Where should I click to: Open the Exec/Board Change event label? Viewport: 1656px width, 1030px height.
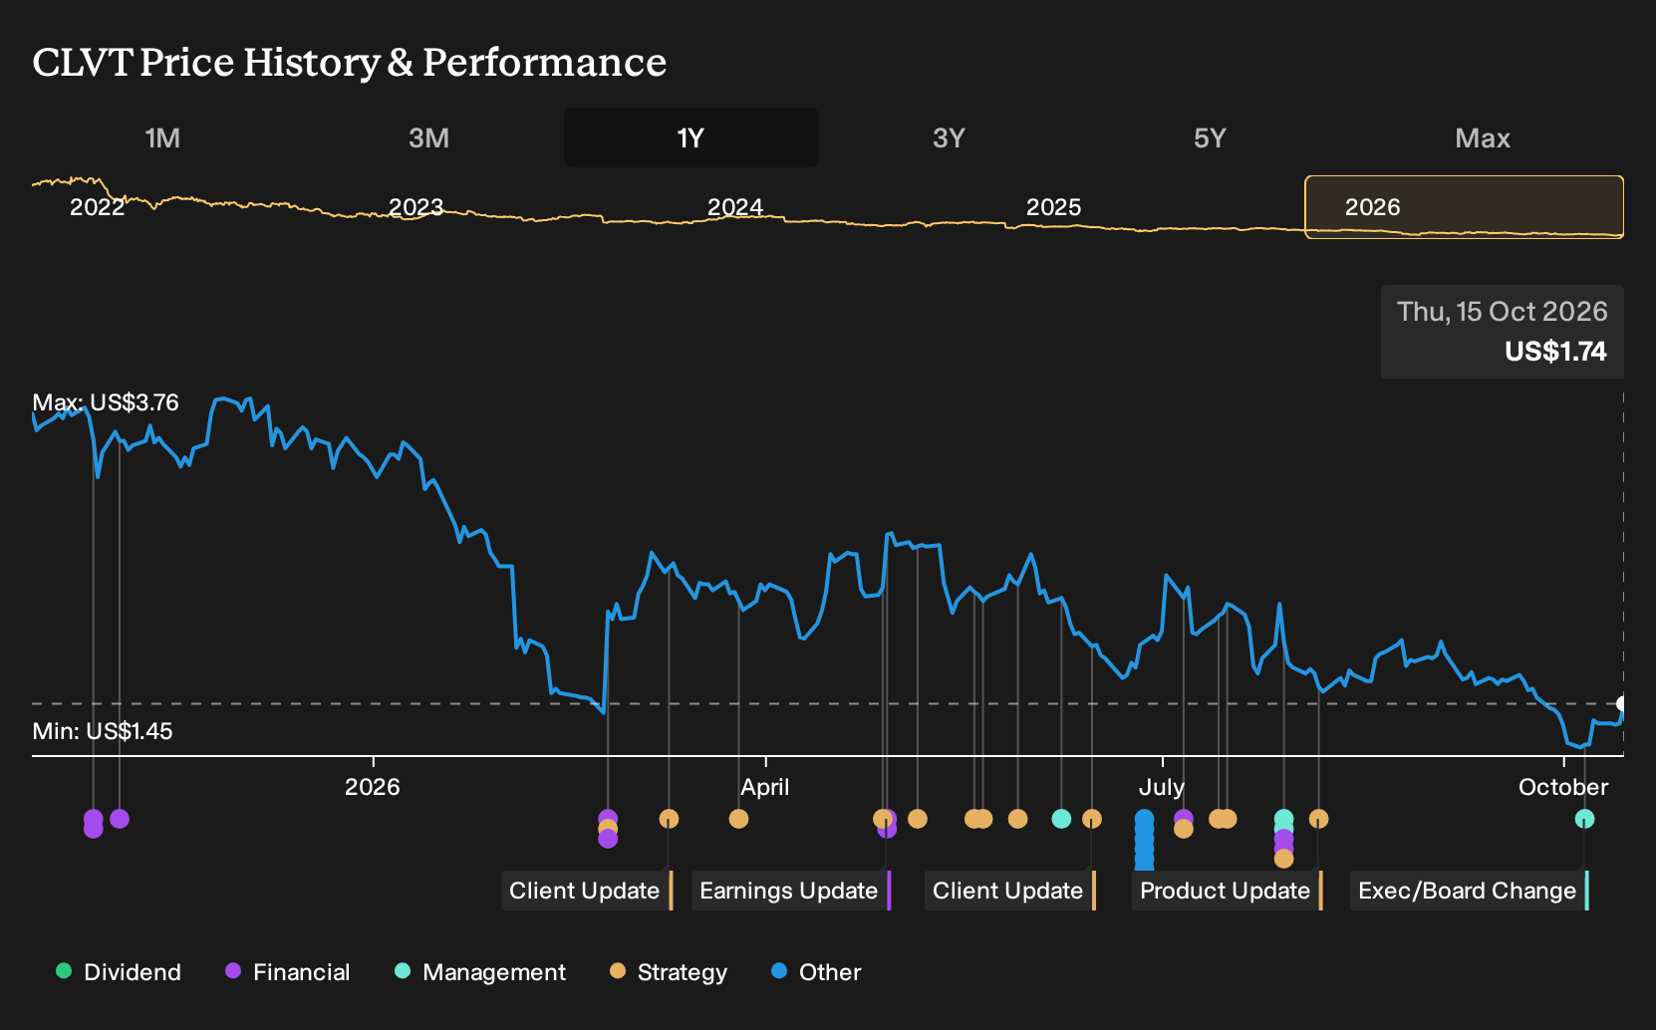[1469, 891]
